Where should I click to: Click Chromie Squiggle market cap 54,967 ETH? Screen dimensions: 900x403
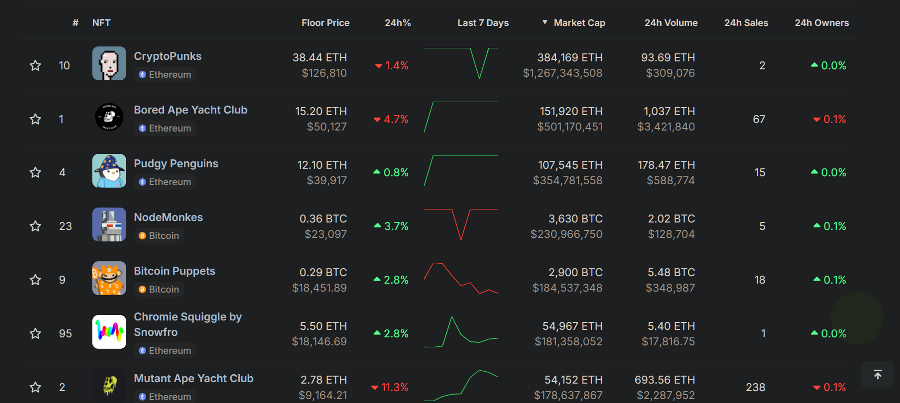[572, 326]
